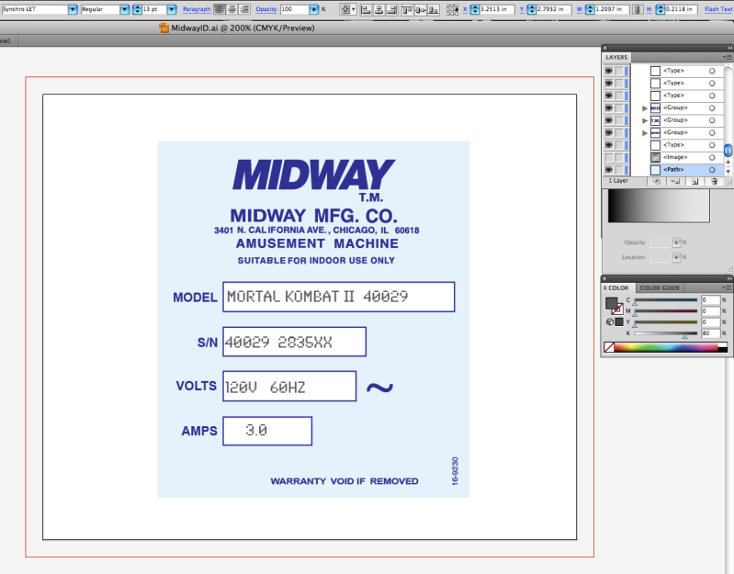Click the Delete Selection trash icon in Layers
Viewport: 734px width, 574px height.
click(714, 182)
